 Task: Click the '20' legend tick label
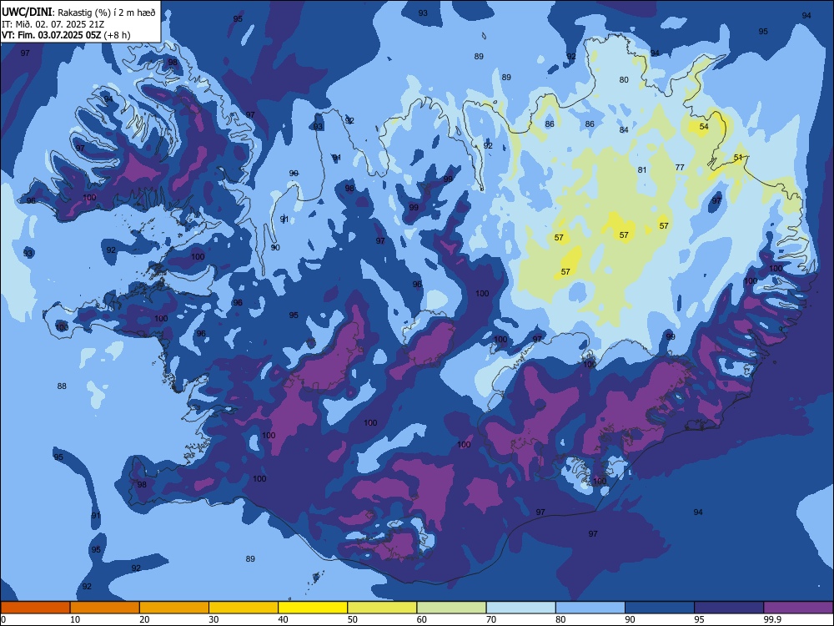144,619
